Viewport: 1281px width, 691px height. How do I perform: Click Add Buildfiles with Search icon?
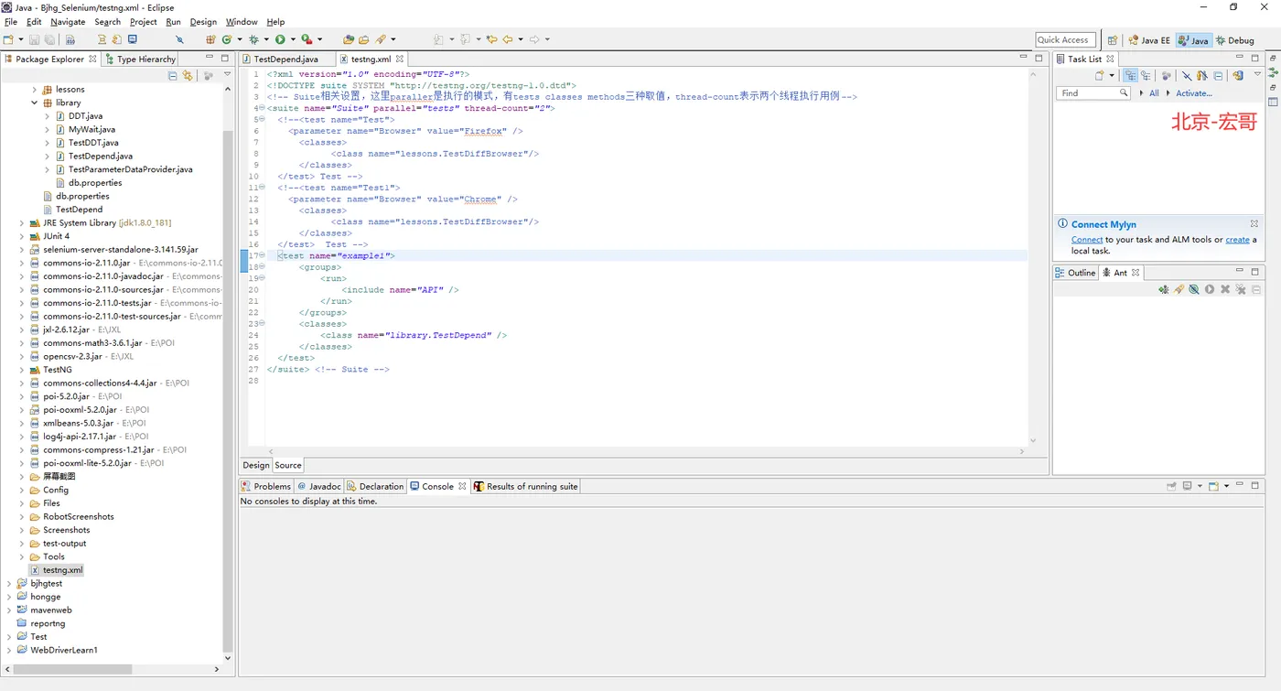(x=1179, y=289)
